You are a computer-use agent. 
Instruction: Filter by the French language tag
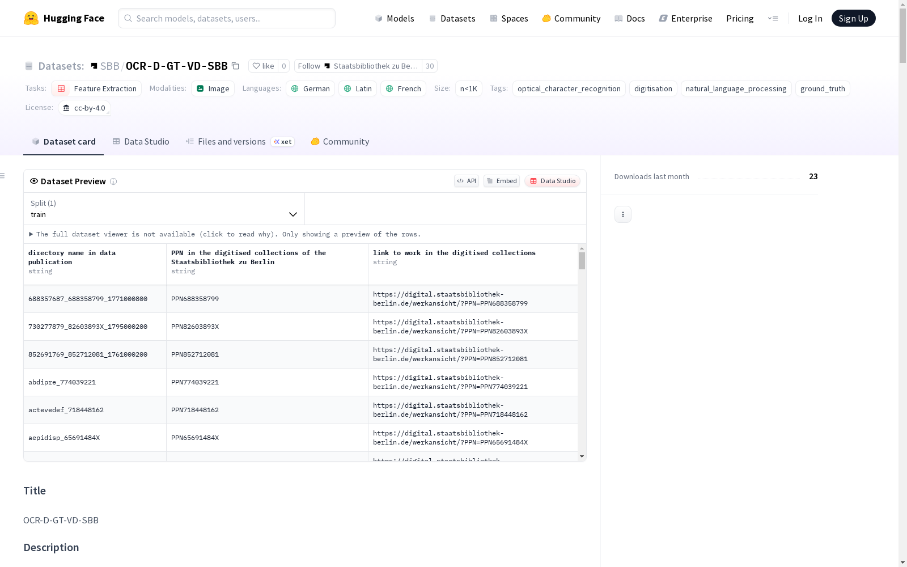404,88
